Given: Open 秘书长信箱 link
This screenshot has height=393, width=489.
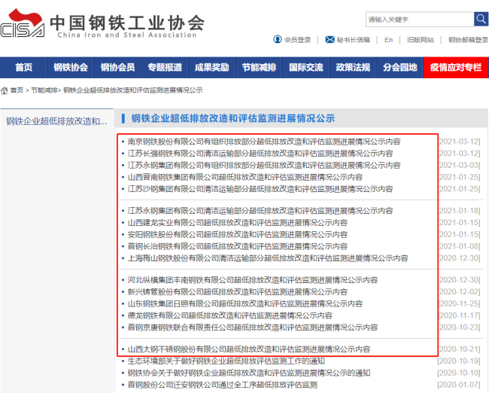Looking at the screenshot, I should [x=354, y=40].
